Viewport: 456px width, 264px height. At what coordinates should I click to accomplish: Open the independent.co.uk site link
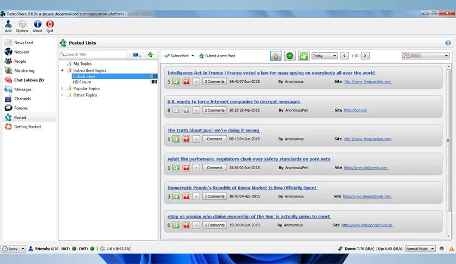click(367, 225)
